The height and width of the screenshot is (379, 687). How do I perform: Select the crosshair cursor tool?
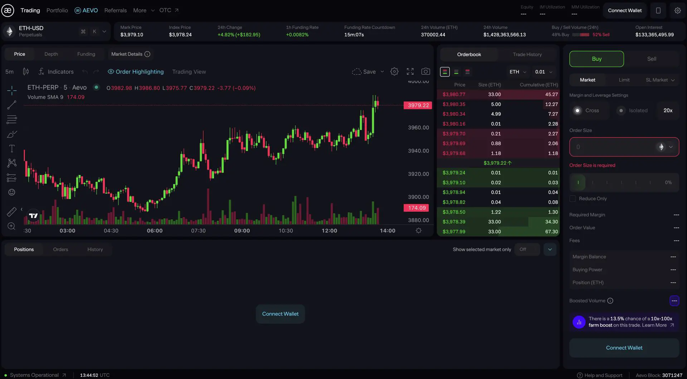point(11,90)
